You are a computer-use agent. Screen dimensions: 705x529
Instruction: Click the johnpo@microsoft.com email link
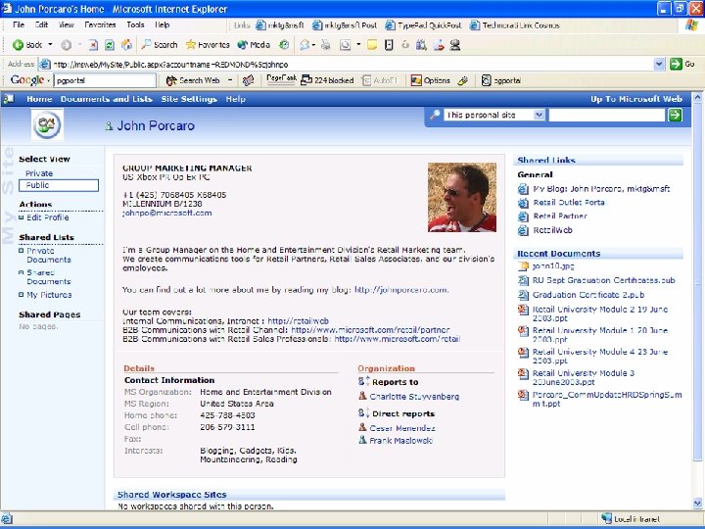tap(166, 213)
